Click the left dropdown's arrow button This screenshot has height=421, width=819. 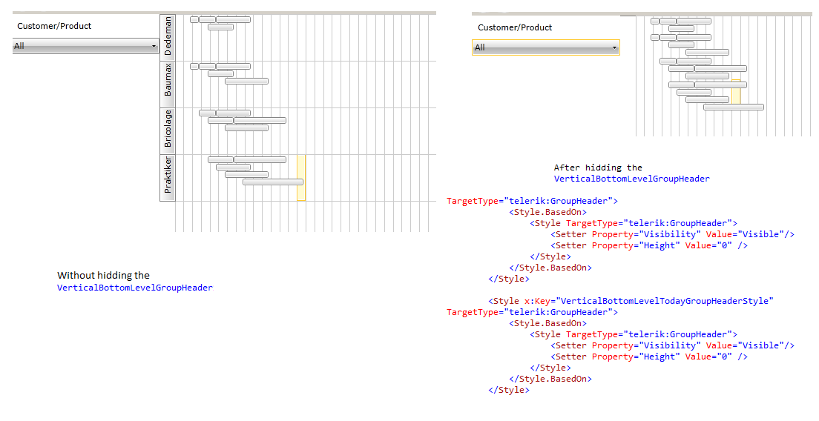(154, 47)
